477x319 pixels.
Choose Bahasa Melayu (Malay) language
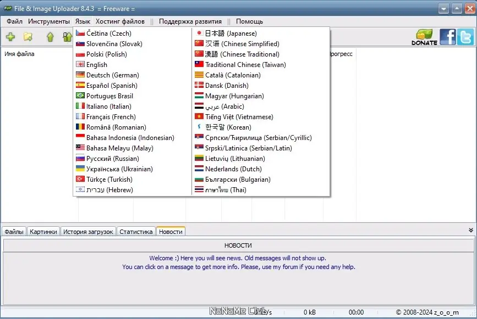pyautogui.click(x=133, y=148)
